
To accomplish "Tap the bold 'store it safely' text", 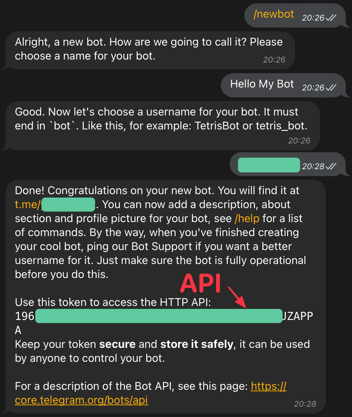I will point(197,344).
